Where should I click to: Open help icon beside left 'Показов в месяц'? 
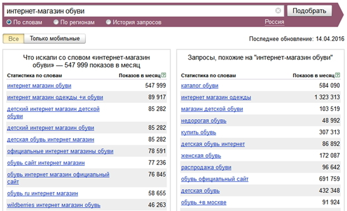tap(164, 75)
